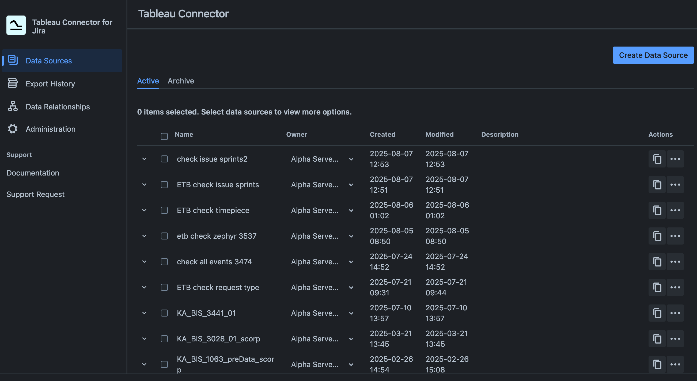The height and width of the screenshot is (381, 697).
Task: Open the owner dropdown for check all events 3474
Action: (x=351, y=261)
